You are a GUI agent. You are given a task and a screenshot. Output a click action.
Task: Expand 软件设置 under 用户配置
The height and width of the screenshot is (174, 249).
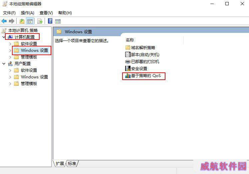[10, 70]
